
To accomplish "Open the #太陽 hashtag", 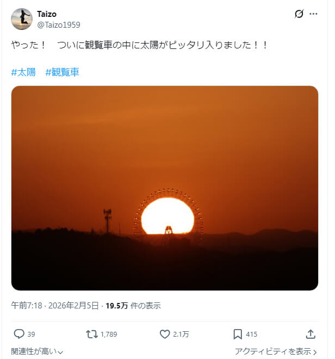I will 23,72.
